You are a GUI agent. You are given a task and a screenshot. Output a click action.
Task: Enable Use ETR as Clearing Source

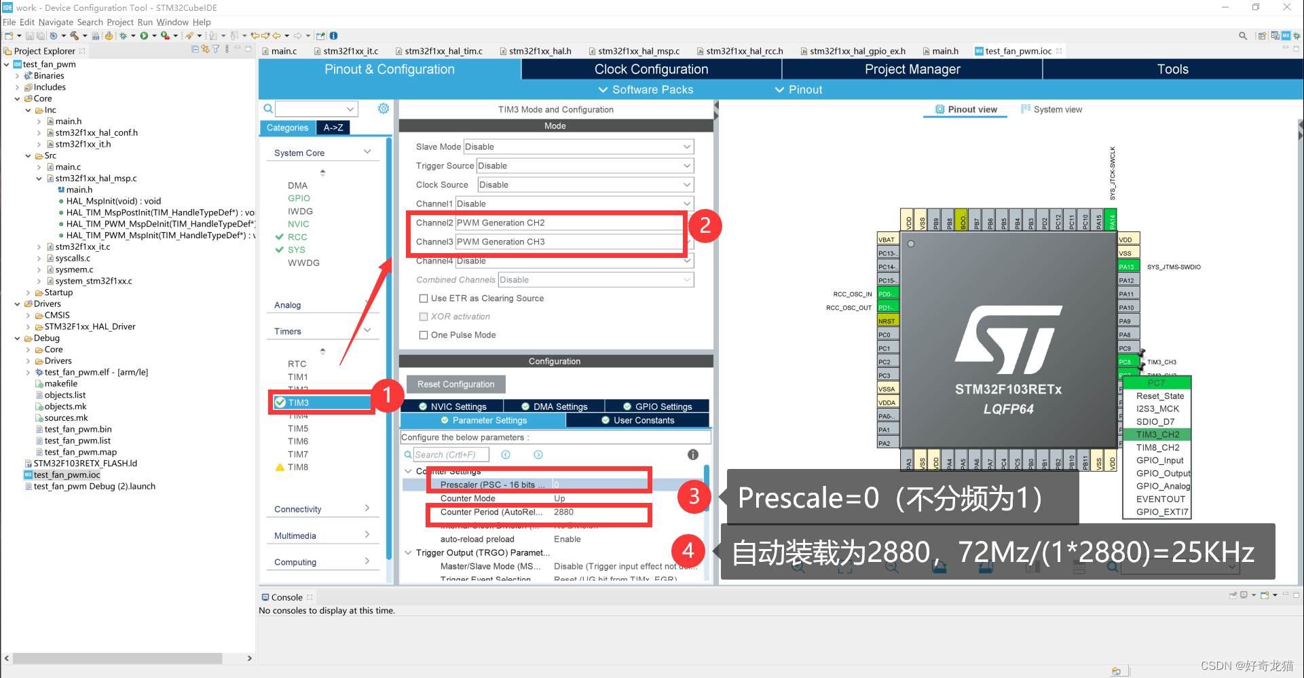[424, 298]
